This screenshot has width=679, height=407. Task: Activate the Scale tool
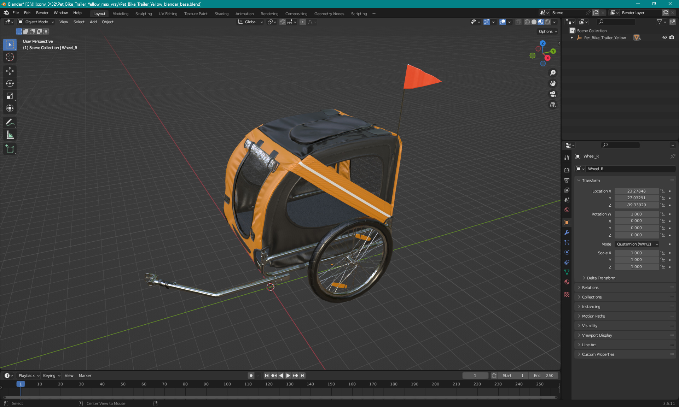point(10,96)
